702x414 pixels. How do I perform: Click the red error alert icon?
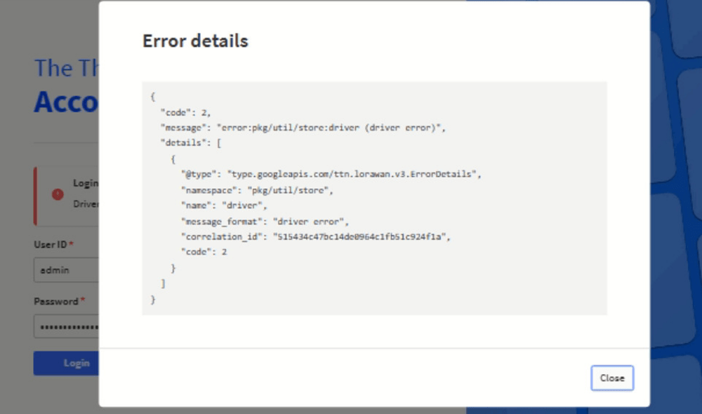(x=58, y=194)
